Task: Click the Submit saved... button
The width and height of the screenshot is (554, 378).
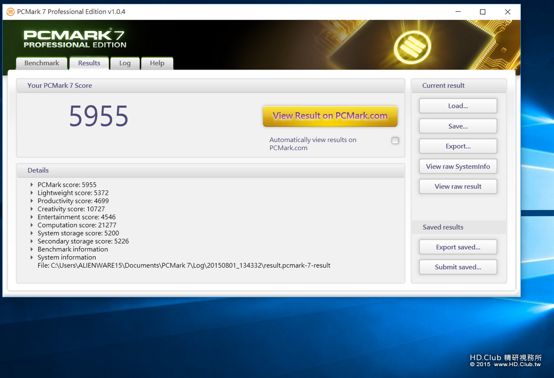Action: point(458,267)
